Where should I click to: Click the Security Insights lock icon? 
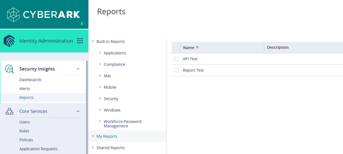coord(9,69)
